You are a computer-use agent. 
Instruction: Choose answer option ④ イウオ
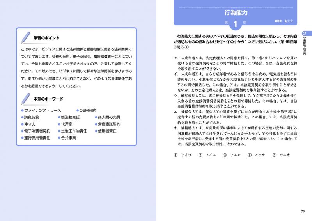pos(257,155)
